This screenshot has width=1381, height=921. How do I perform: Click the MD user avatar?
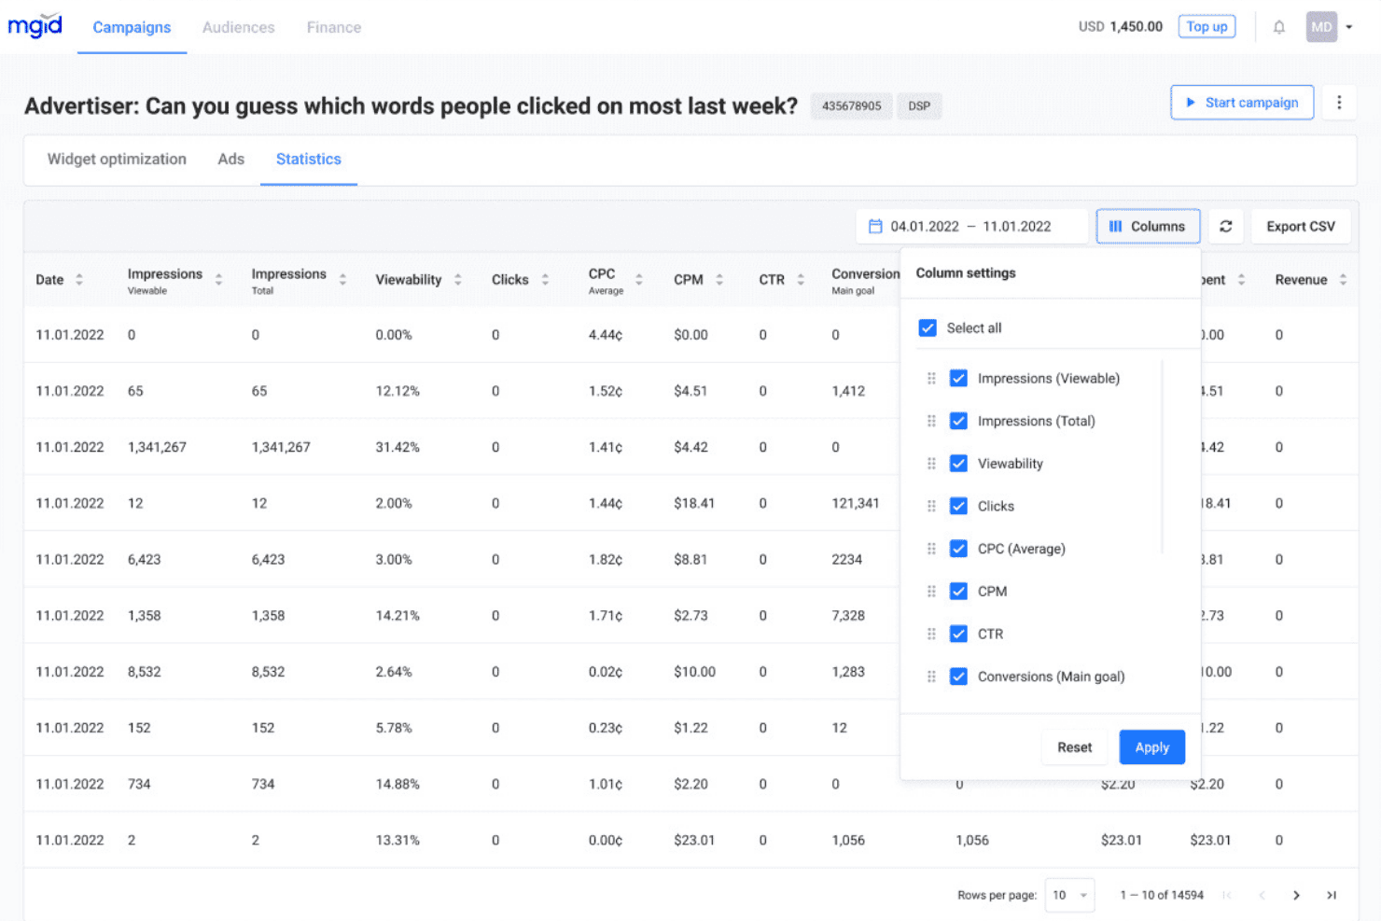(1321, 27)
